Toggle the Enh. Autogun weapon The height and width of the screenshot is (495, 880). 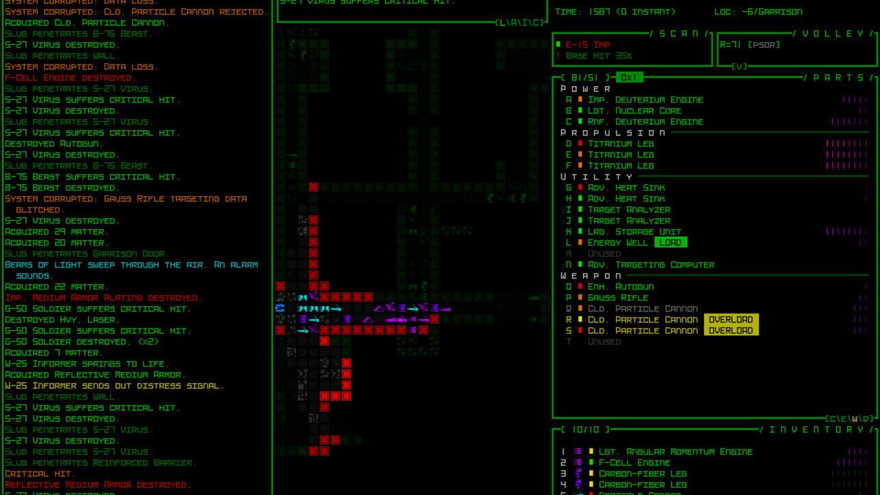(x=620, y=287)
